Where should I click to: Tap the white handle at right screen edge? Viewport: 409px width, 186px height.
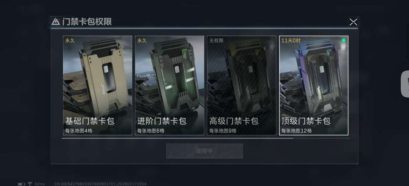click(405, 84)
